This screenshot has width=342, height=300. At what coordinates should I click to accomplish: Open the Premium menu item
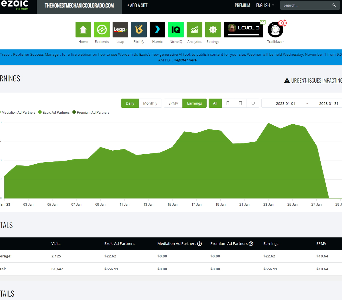(x=243, y=5)
